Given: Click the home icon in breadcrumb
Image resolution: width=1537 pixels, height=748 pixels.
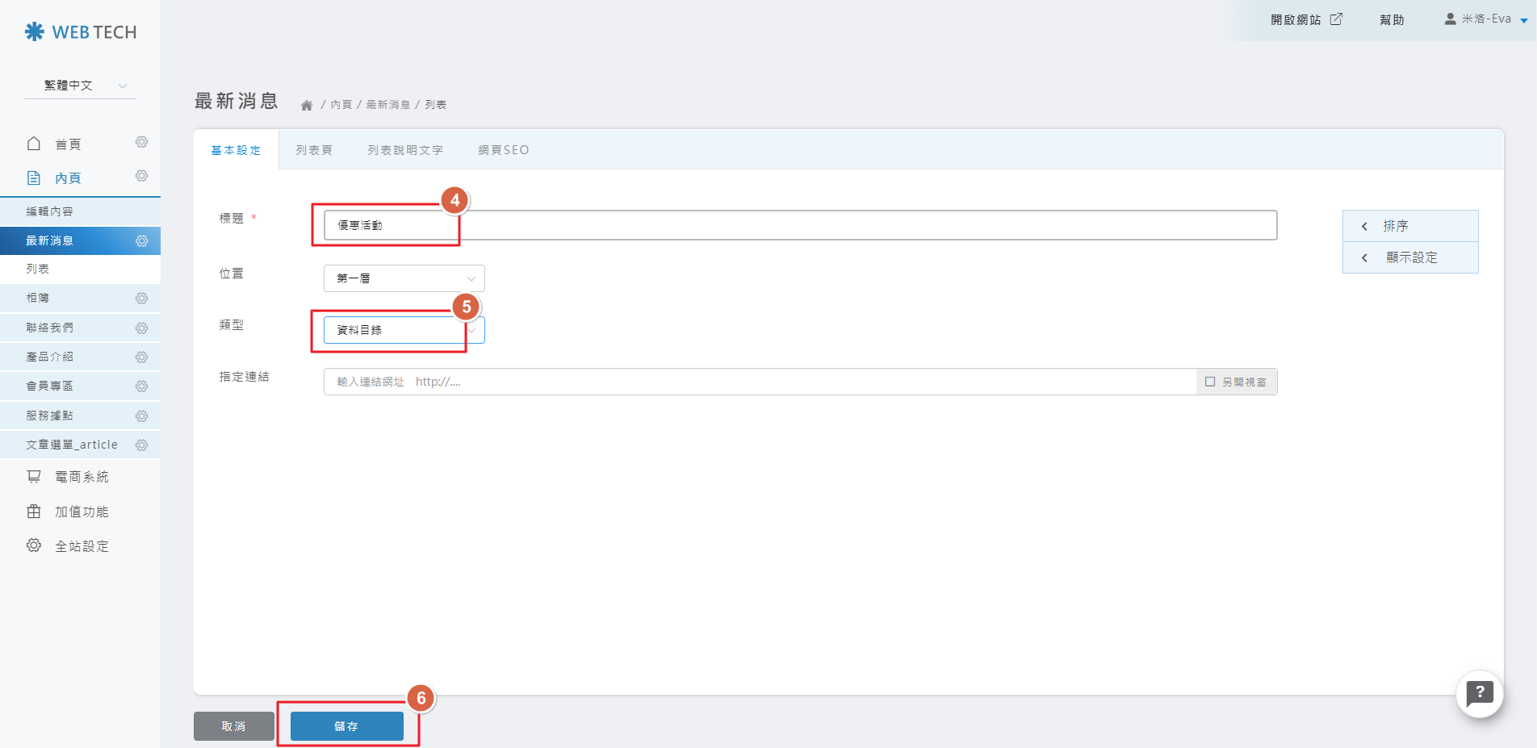Looking at the screenshot, I should (307, 106).
